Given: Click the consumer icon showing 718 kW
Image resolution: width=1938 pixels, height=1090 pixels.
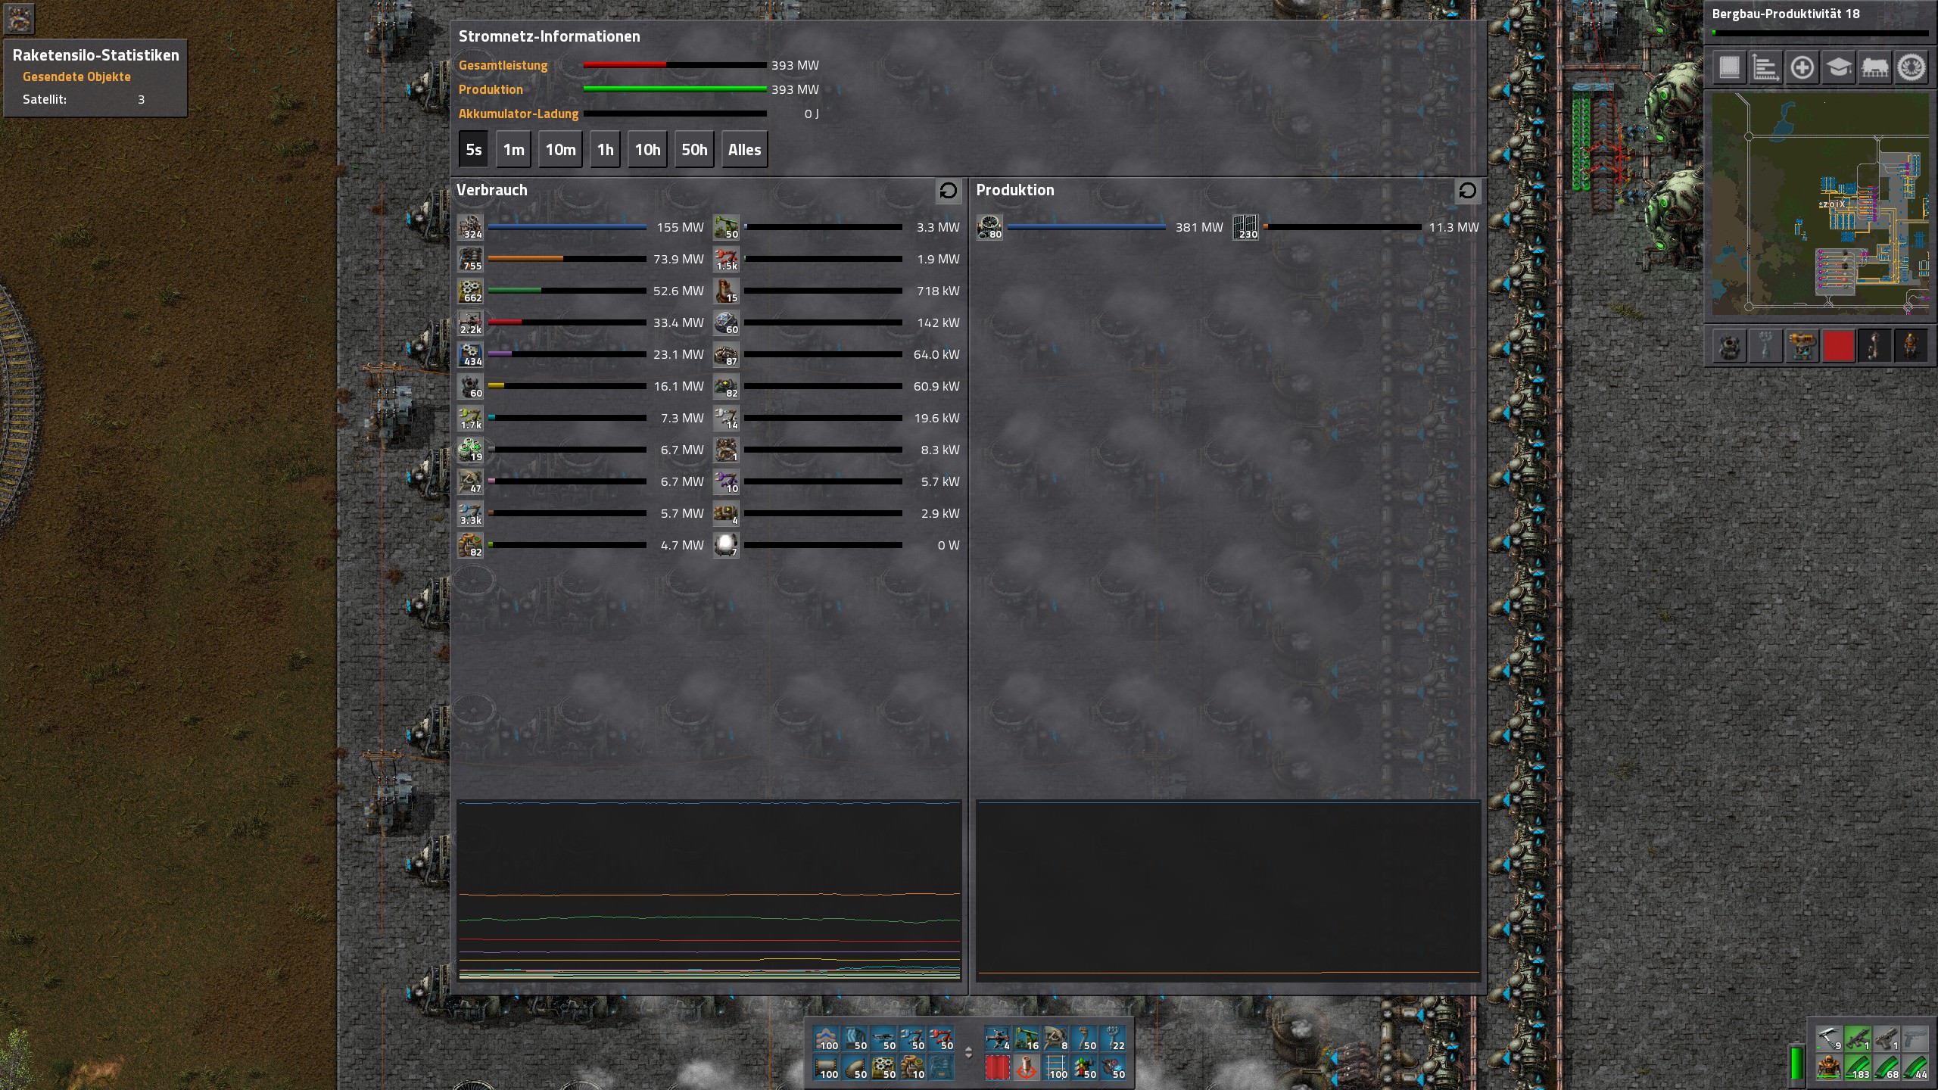Looking at the screenshot, I should click(726, 291).
